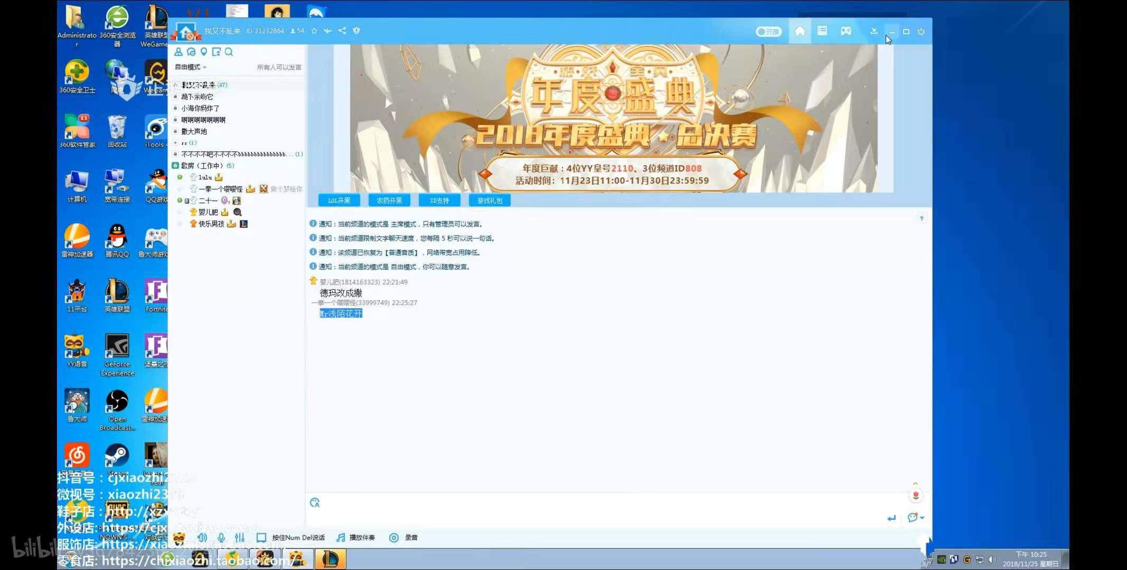Start recording with the 录音 icon
Image resolution: width=1127 pixels, height=570 pixels.
[395, 537]
